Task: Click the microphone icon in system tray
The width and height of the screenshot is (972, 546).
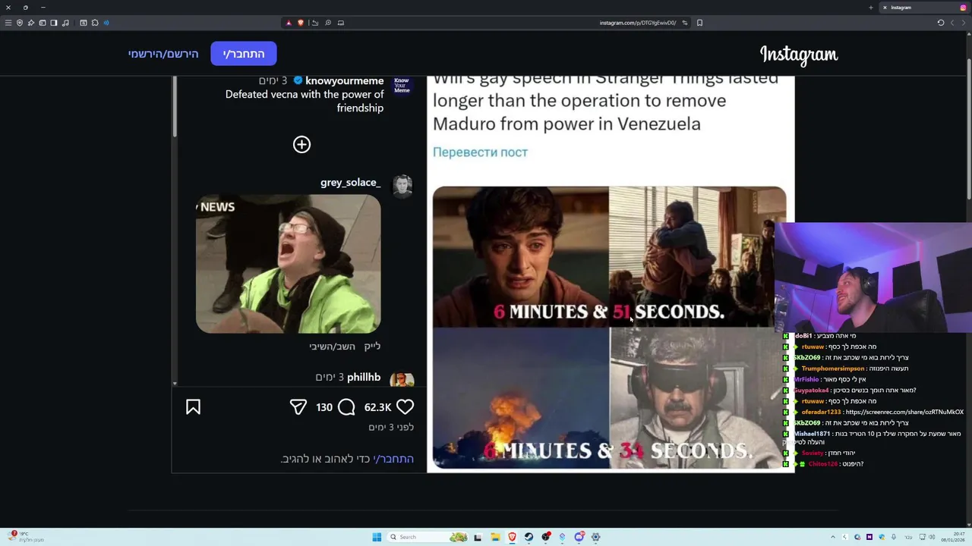Action: point(894,537)
